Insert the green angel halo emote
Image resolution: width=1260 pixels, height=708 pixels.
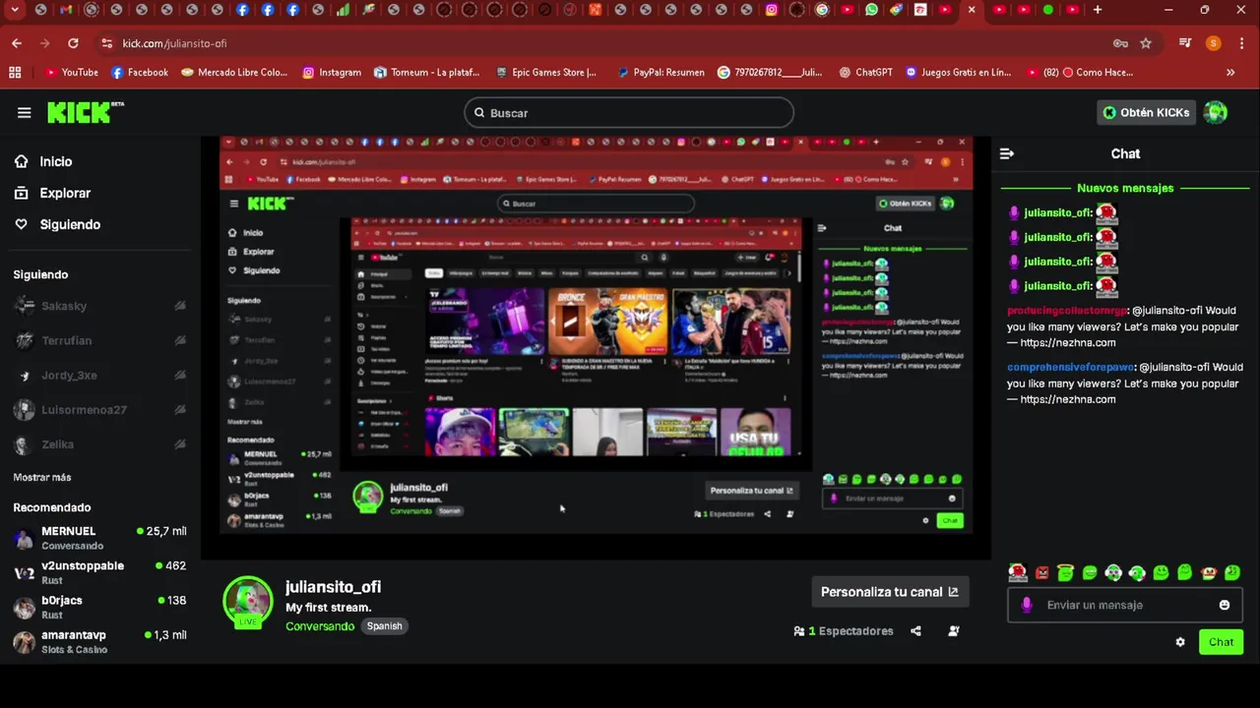1066,572
